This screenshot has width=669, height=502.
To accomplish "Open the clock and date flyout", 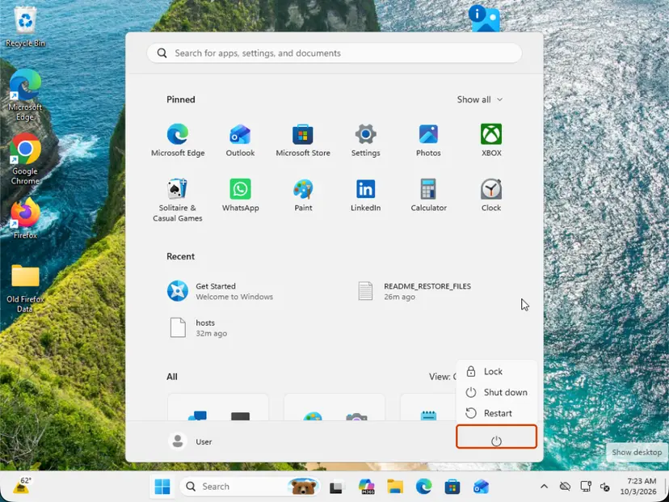I will 638,486.
